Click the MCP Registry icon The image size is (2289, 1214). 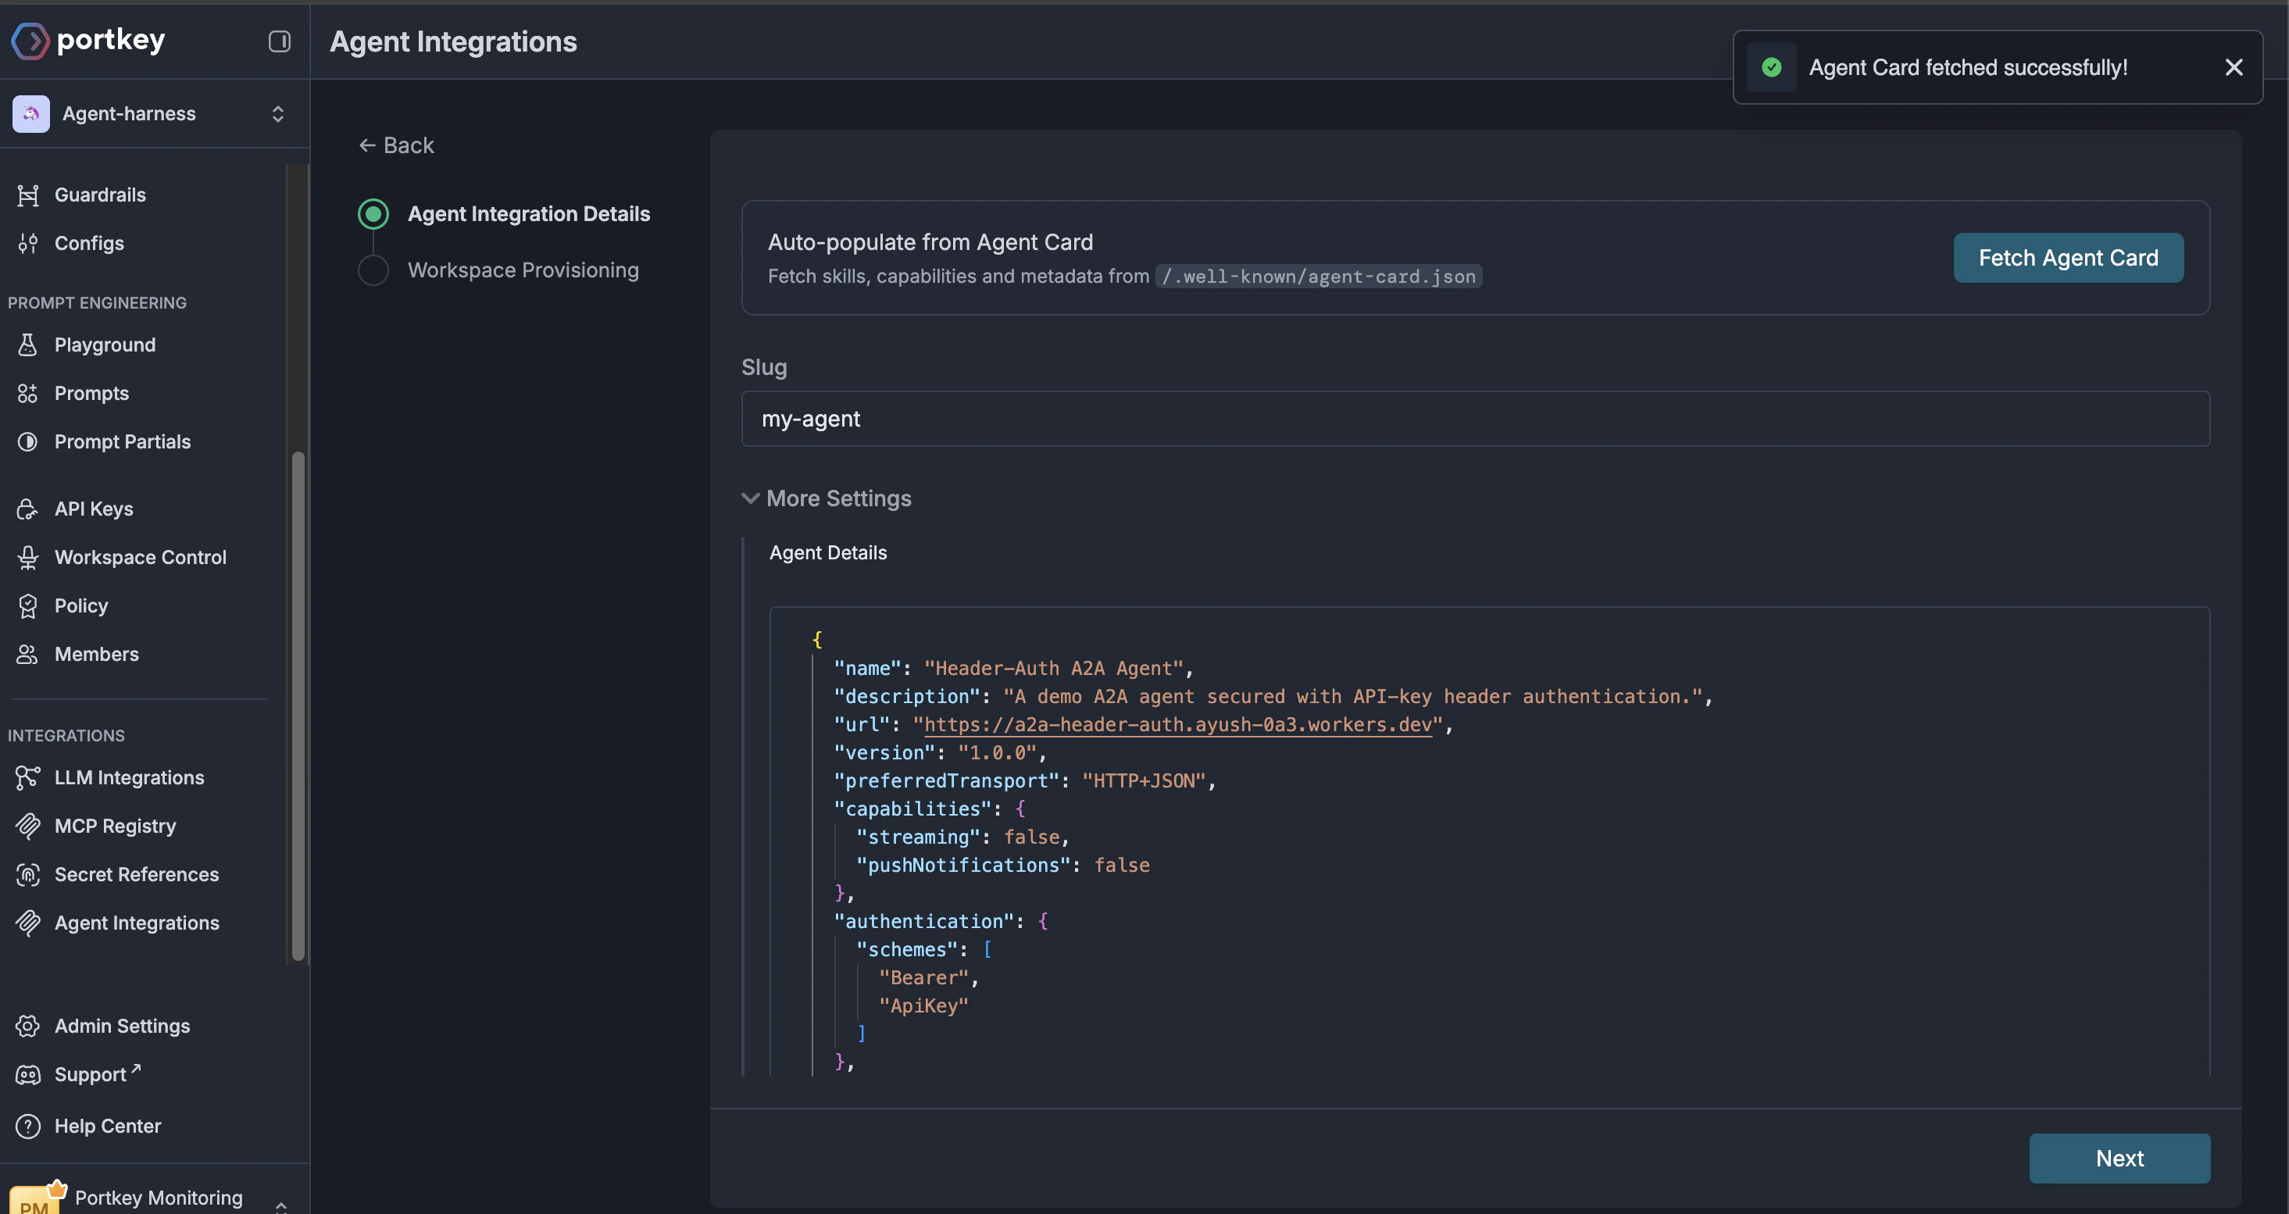pos(27,826)
